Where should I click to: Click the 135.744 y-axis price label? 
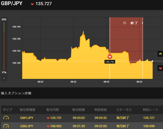[x=16, y=27]
